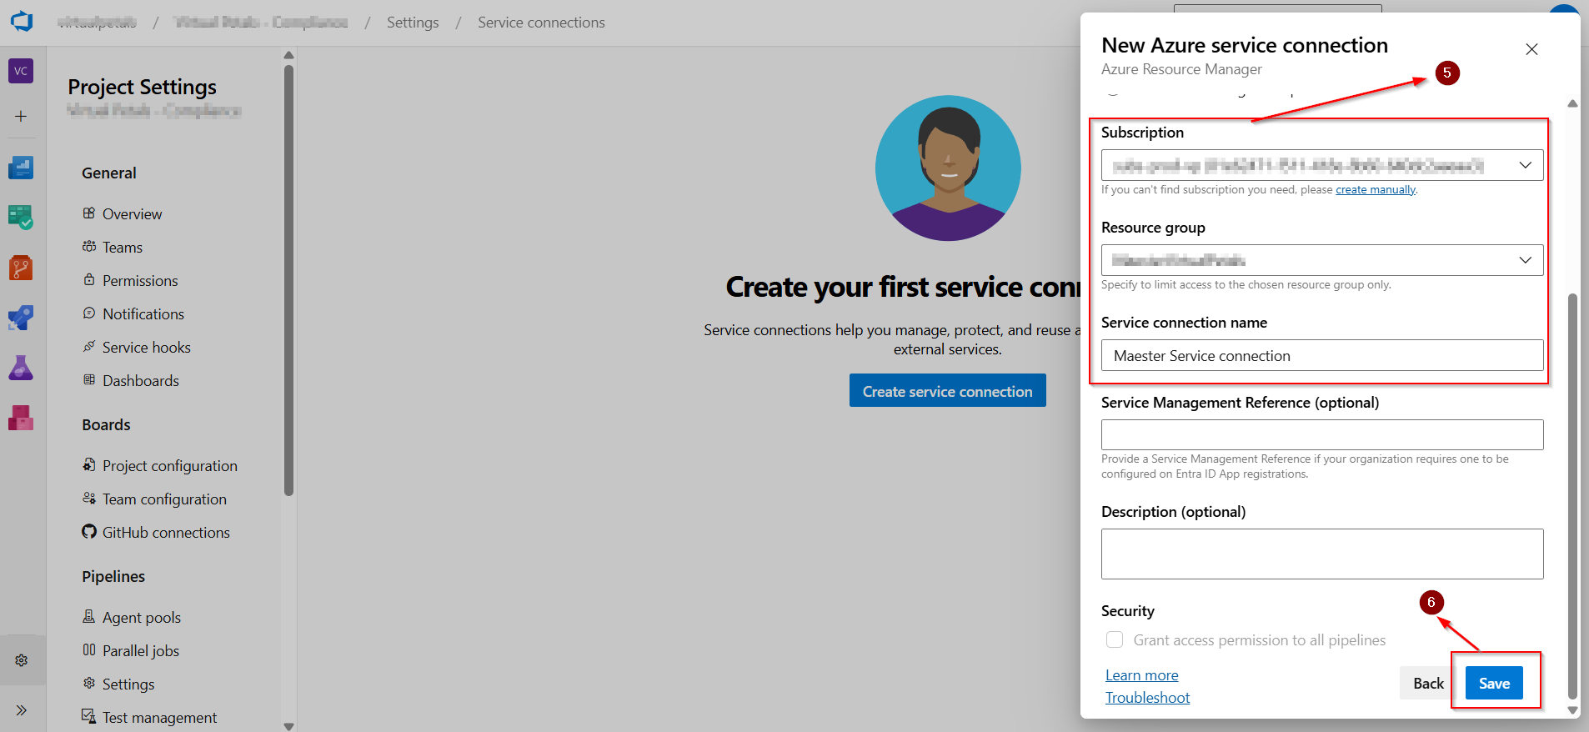Click Service connections in the breadcrumb
Viewport: 1589px width, 732px height.
pos(541,23)
